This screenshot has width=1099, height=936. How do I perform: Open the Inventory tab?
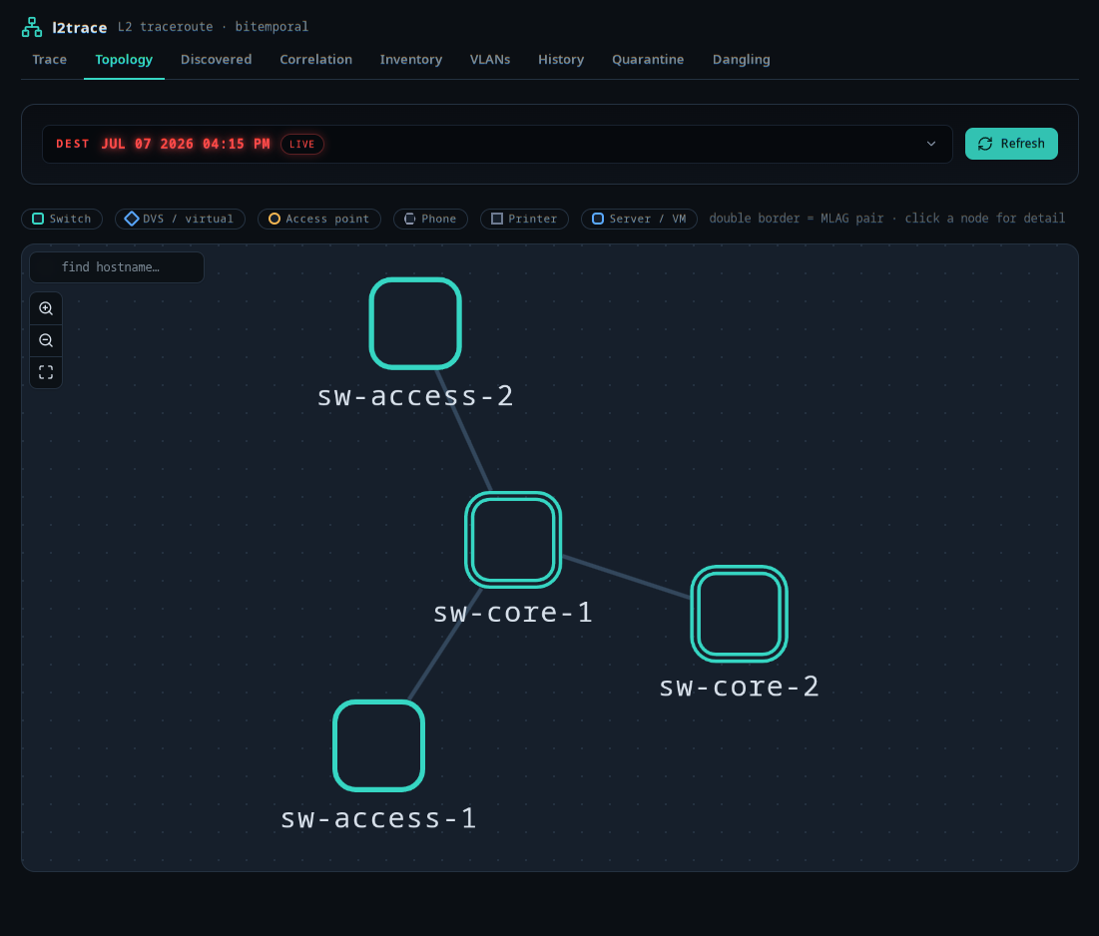coord(410,60)
